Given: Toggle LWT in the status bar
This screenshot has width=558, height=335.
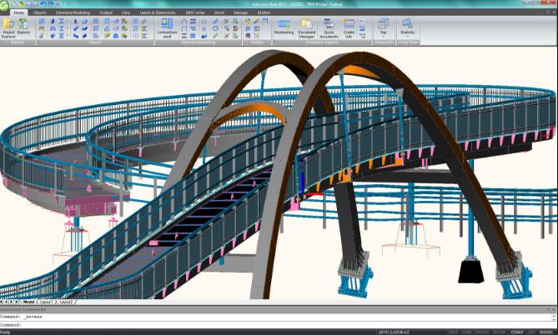Looking at the screenshot, I should point(531,331).
